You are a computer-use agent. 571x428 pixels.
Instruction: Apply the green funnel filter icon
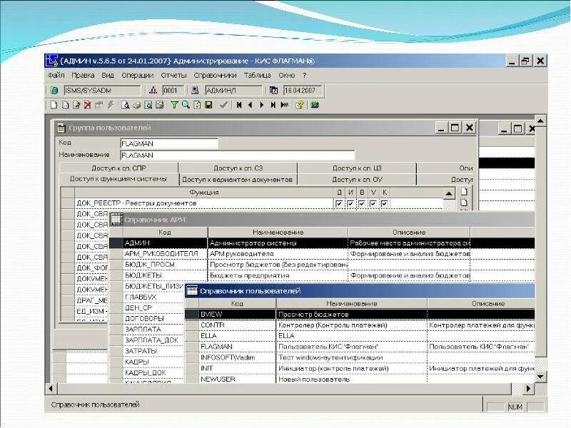[174, 105]
